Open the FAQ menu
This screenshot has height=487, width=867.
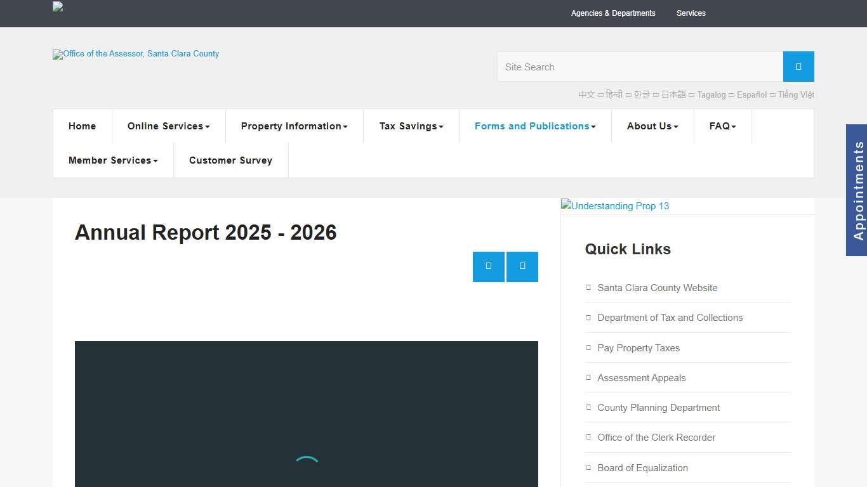(x=722, y=126)
